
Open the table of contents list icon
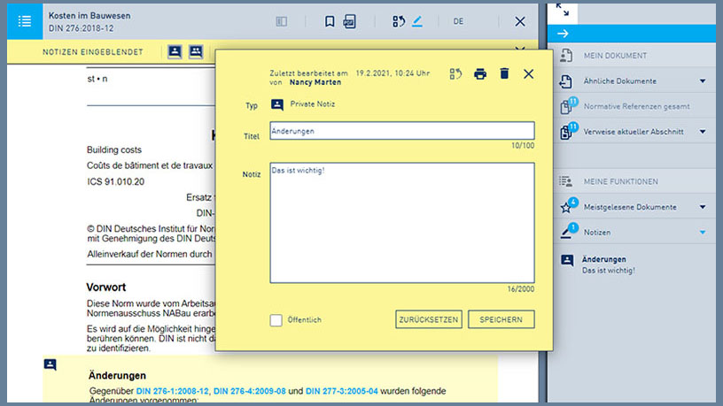point(25,21)
